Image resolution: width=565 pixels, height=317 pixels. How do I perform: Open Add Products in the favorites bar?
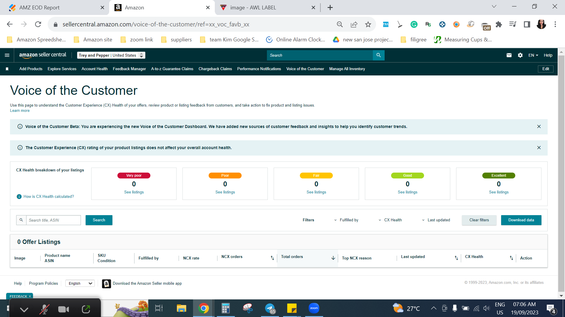click(31, 69)
